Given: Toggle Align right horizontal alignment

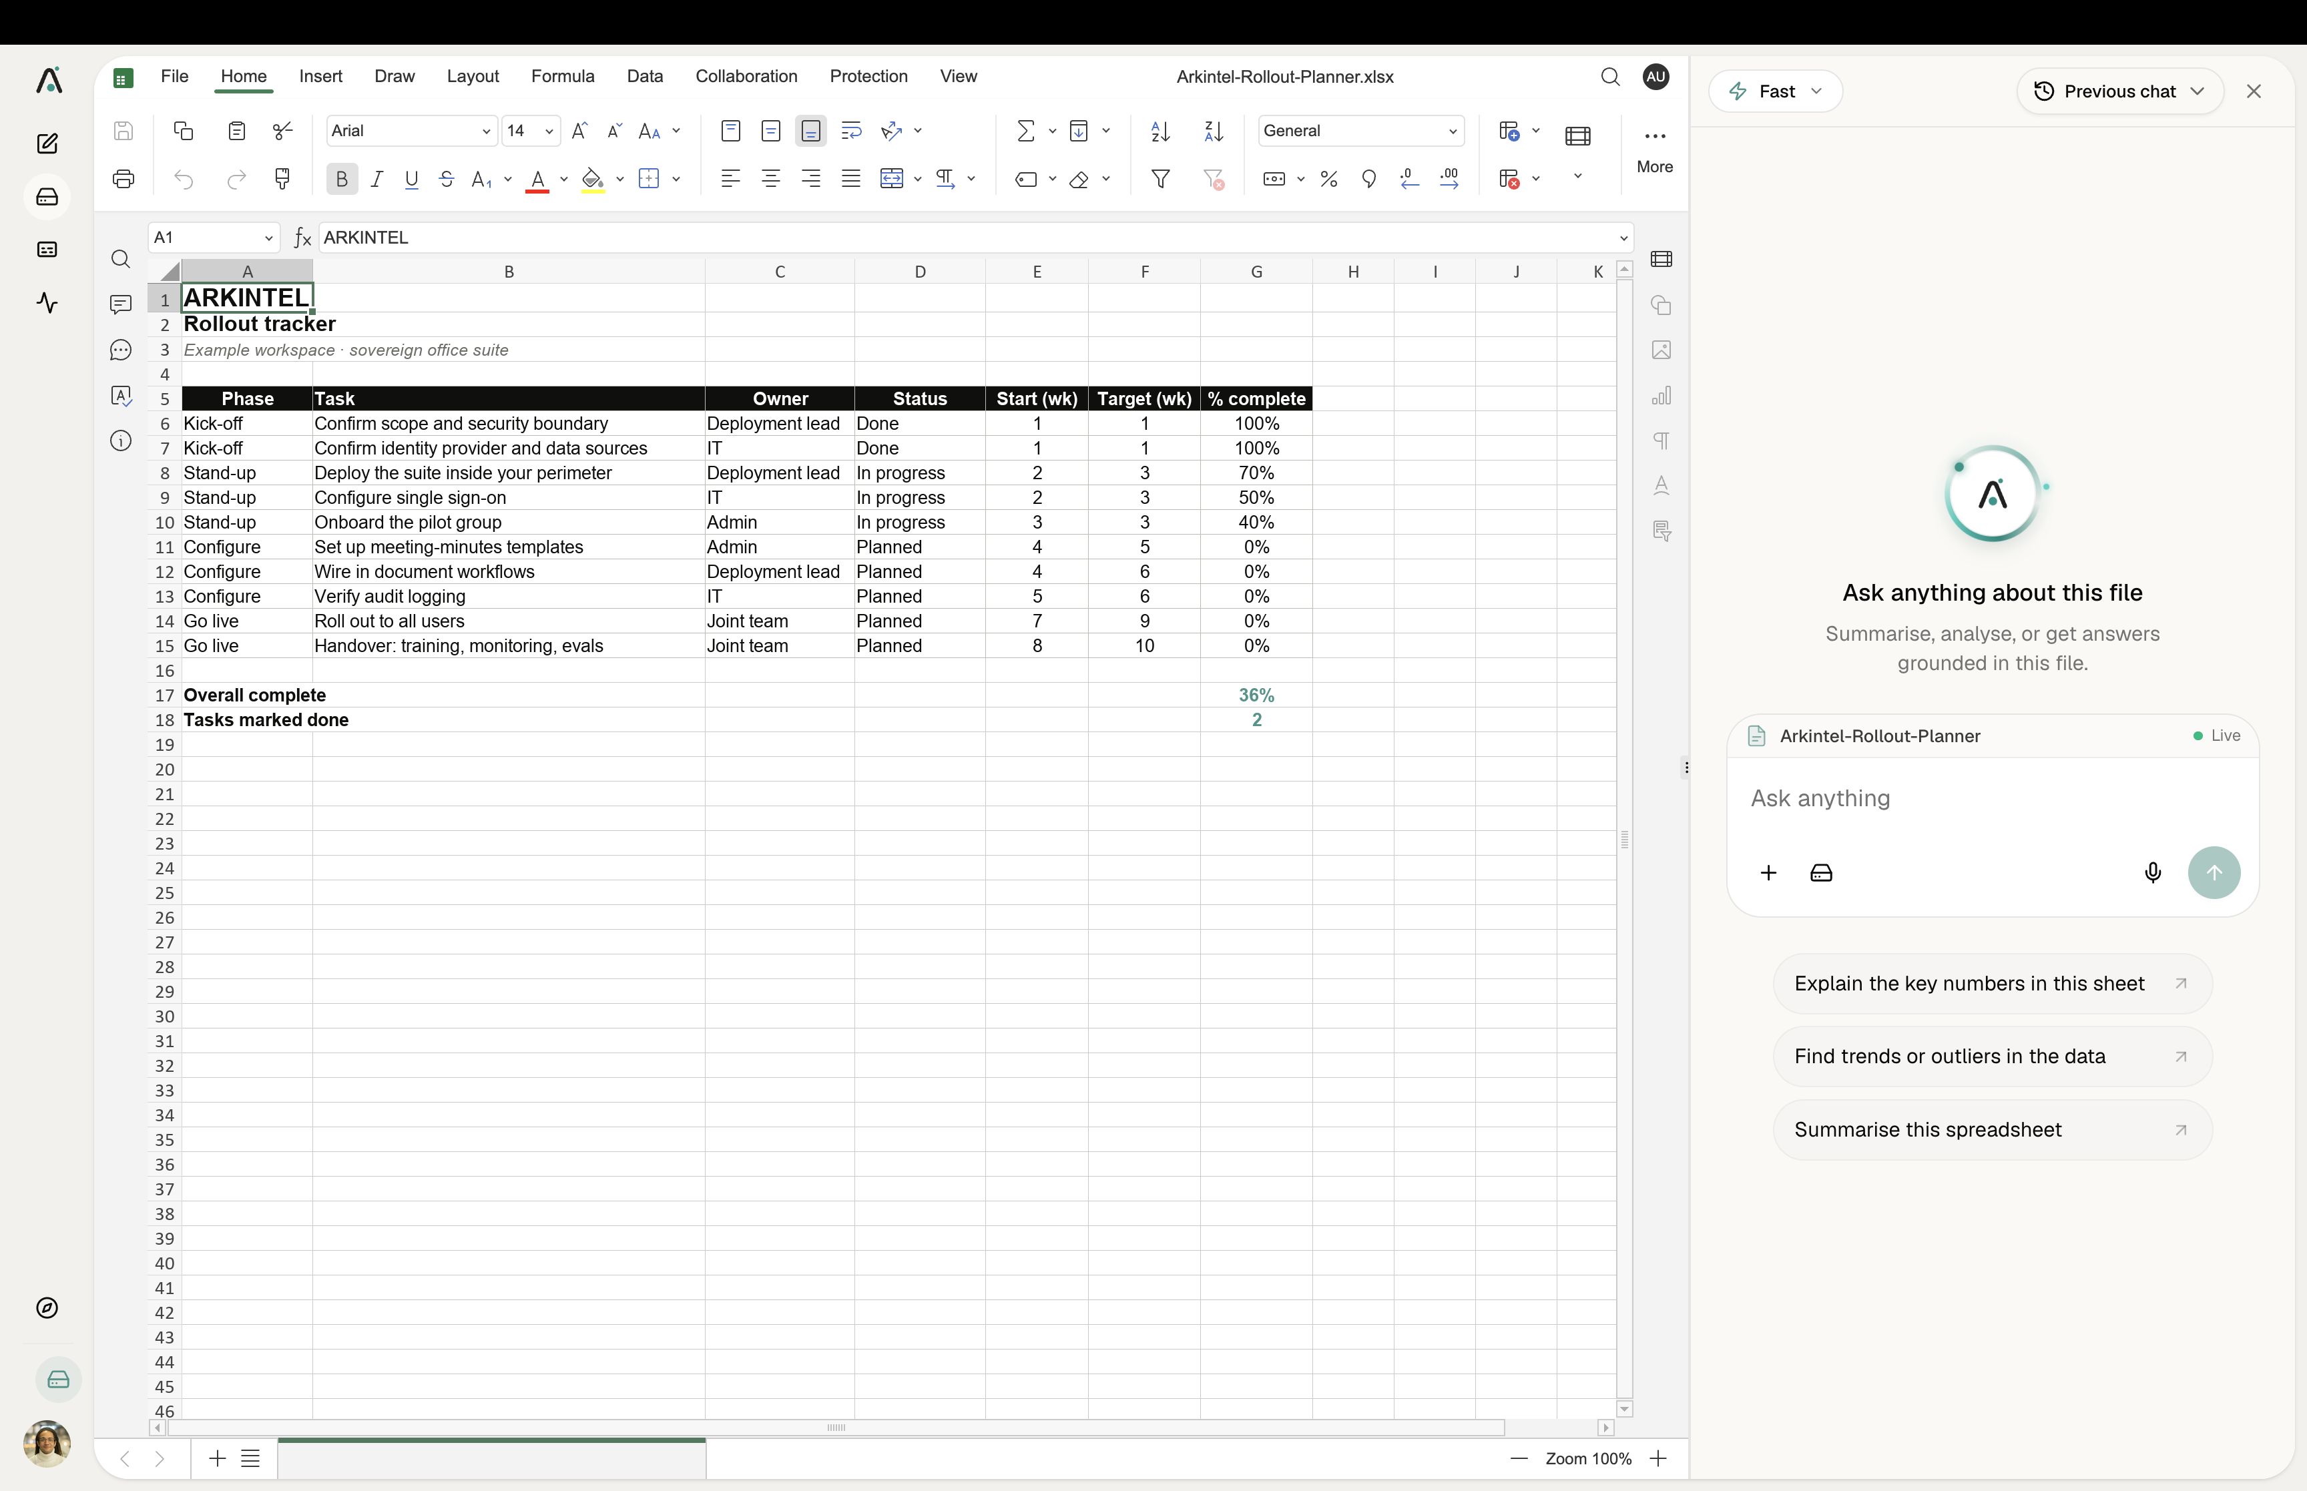Looking at the screenshot, I should 811,179.
